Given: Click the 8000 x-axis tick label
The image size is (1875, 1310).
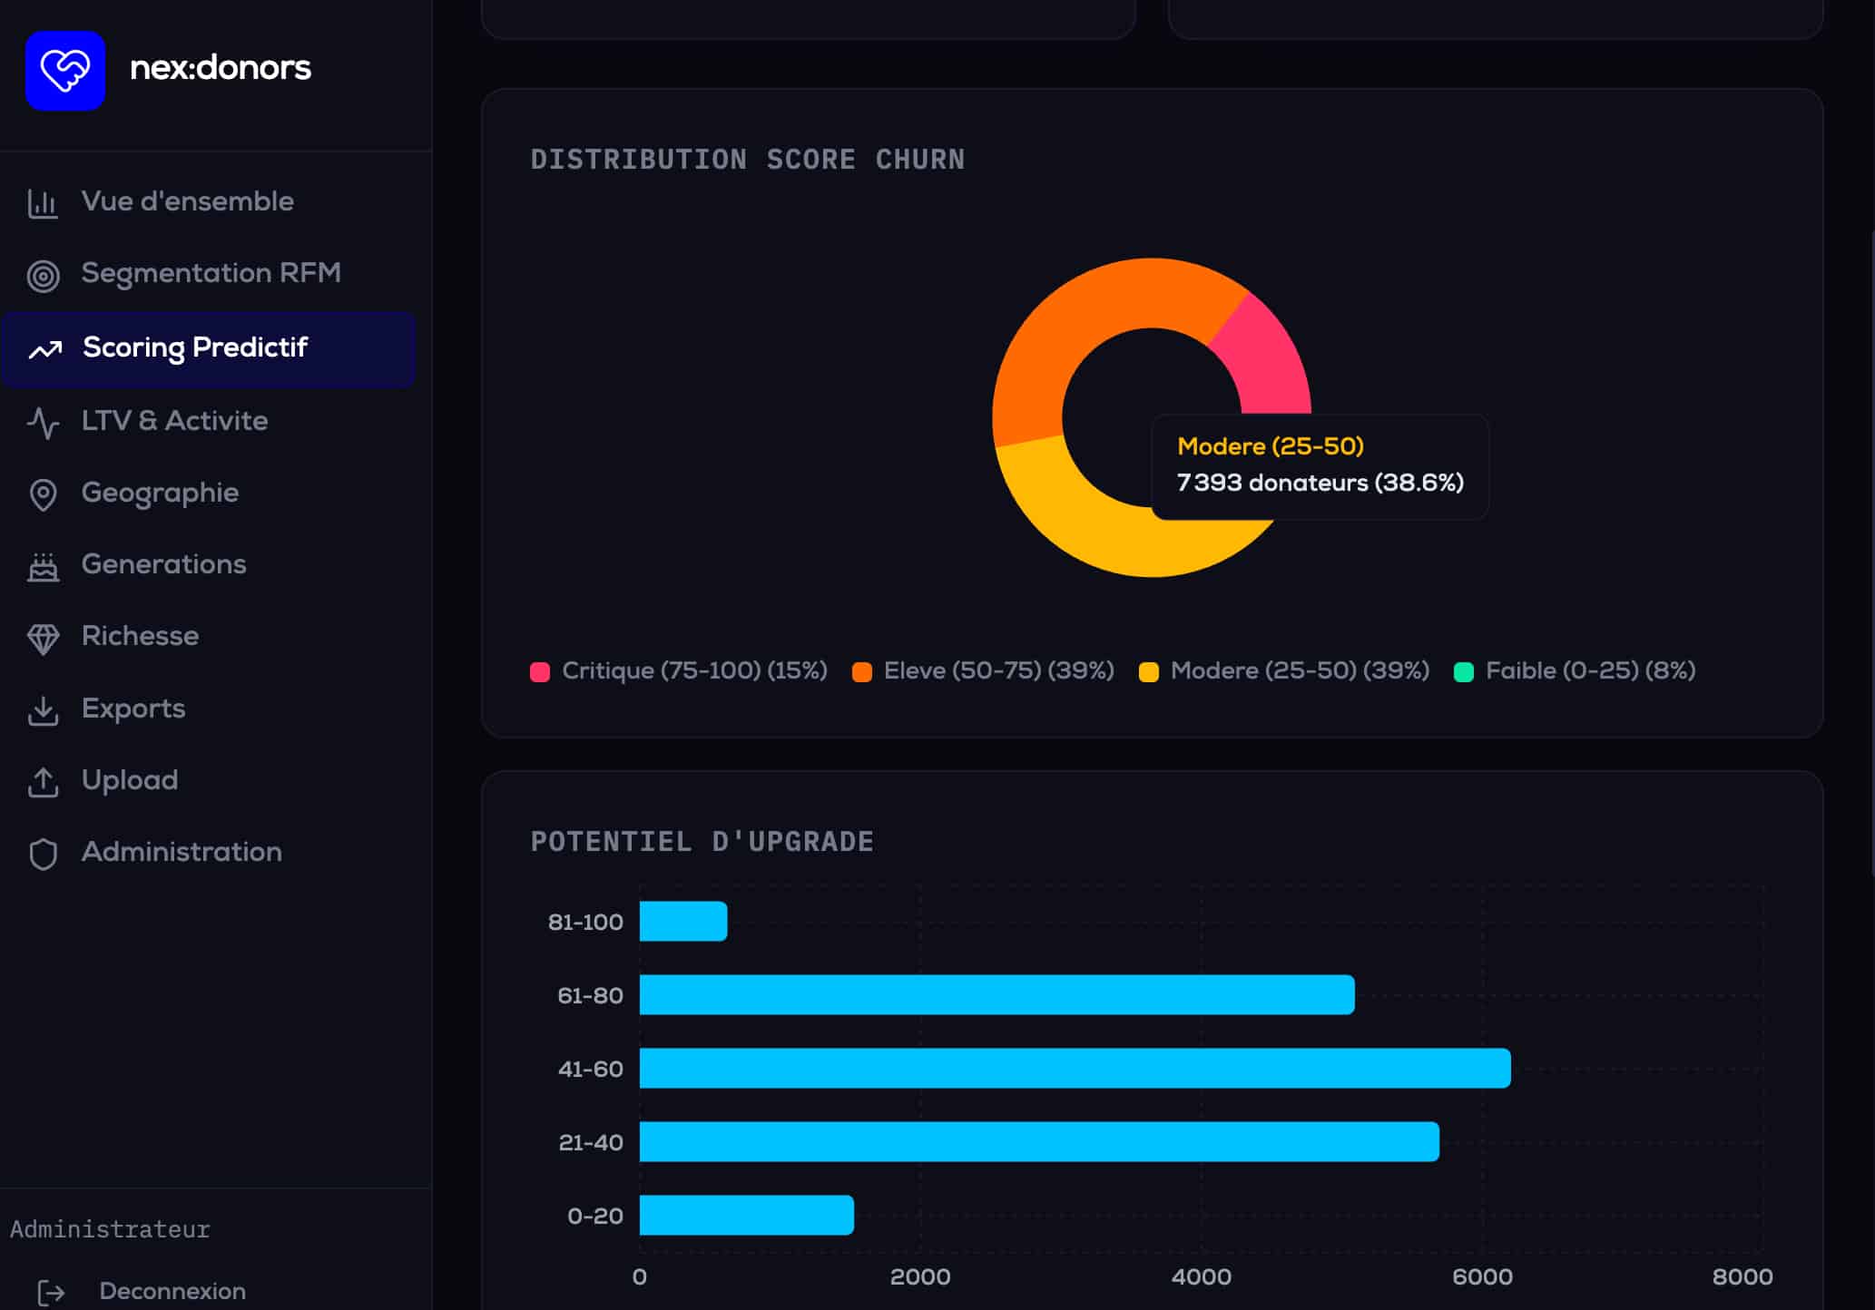Looking at the screenshot, I should click(1742, 1277).
